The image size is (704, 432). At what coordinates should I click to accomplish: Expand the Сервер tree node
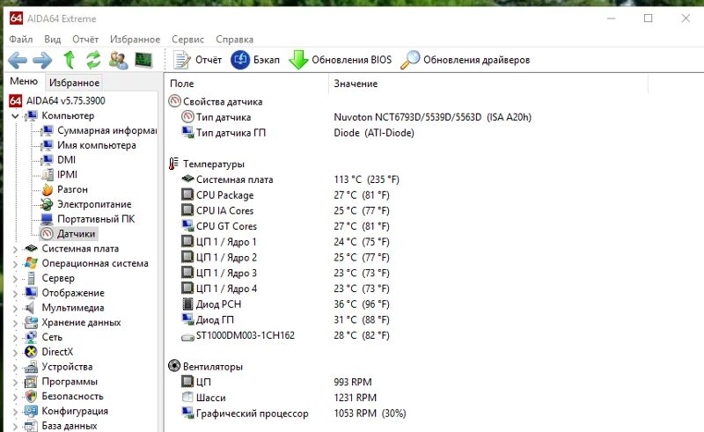pyautogui.click(x=15, y=278)
